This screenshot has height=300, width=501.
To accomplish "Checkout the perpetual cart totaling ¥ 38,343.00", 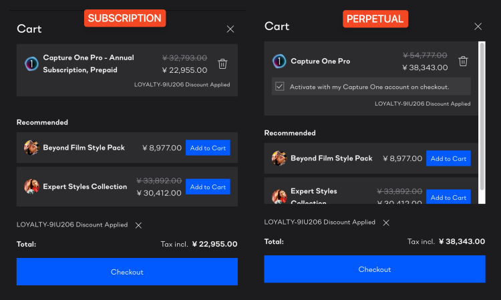I will pos(375,269).
